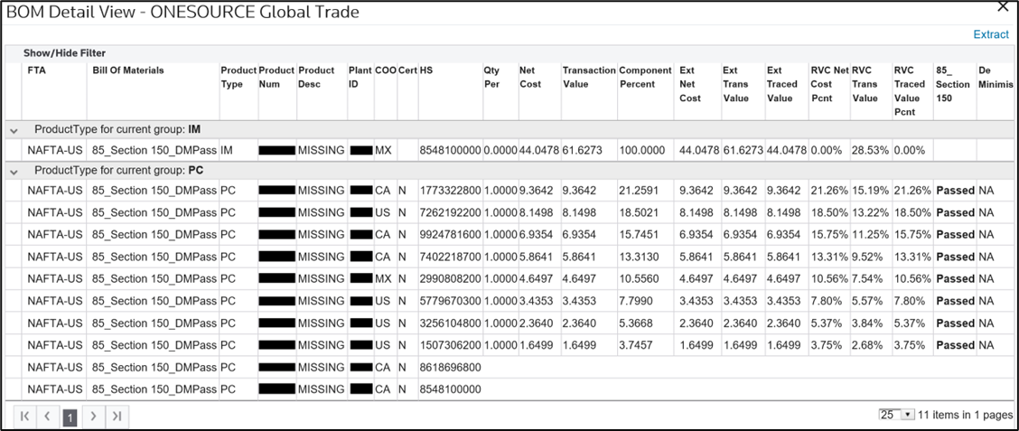
Task: Sort by the HS column header
Action: click(x=425, y=70)
